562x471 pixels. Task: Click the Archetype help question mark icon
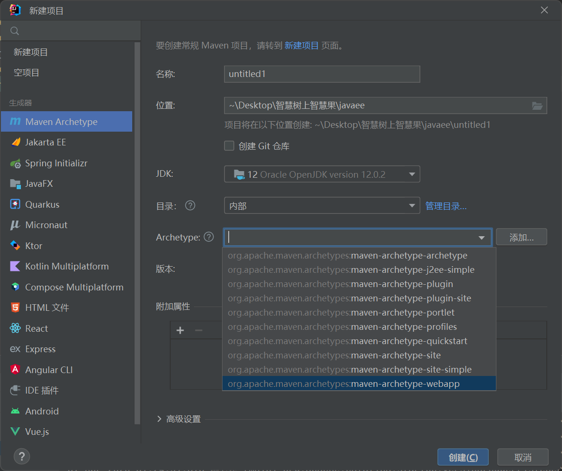coord(208,237)
